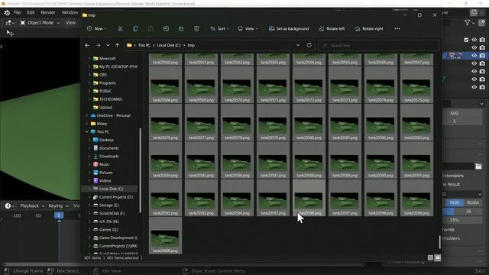Open Object Mode dropdown in Blender
Screen dimensions: 489x275
tap(40, 23)
